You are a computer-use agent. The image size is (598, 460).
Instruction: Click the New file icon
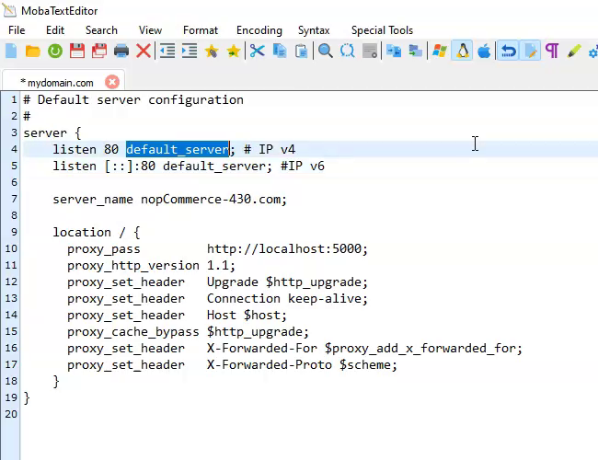[11, 52]
